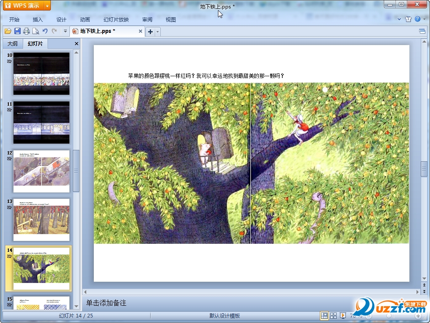Open the skin shirt icon near help

pos(409,19)
